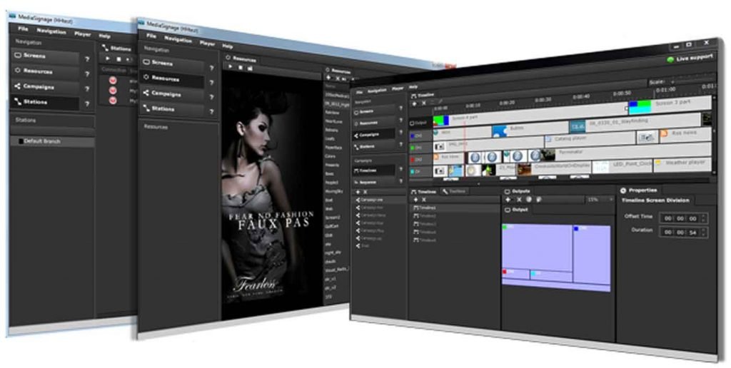This screenshot has width=731, height=368.
Task: Open Help menu in the middle window
Action: (x=228, y=46)
